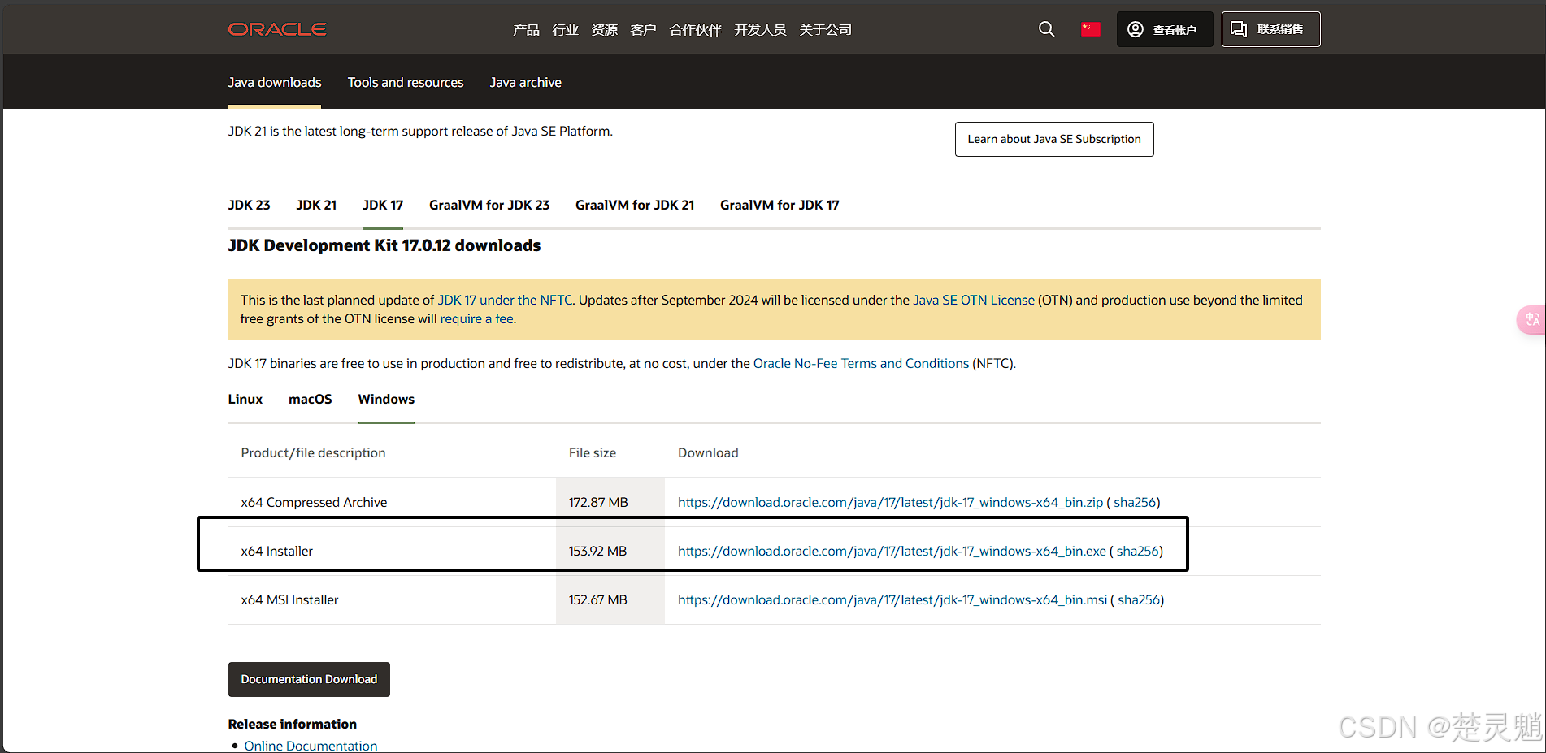Click the China flag country selector
This screenshot has height=753, width=1546.
tap(1090, 29)
